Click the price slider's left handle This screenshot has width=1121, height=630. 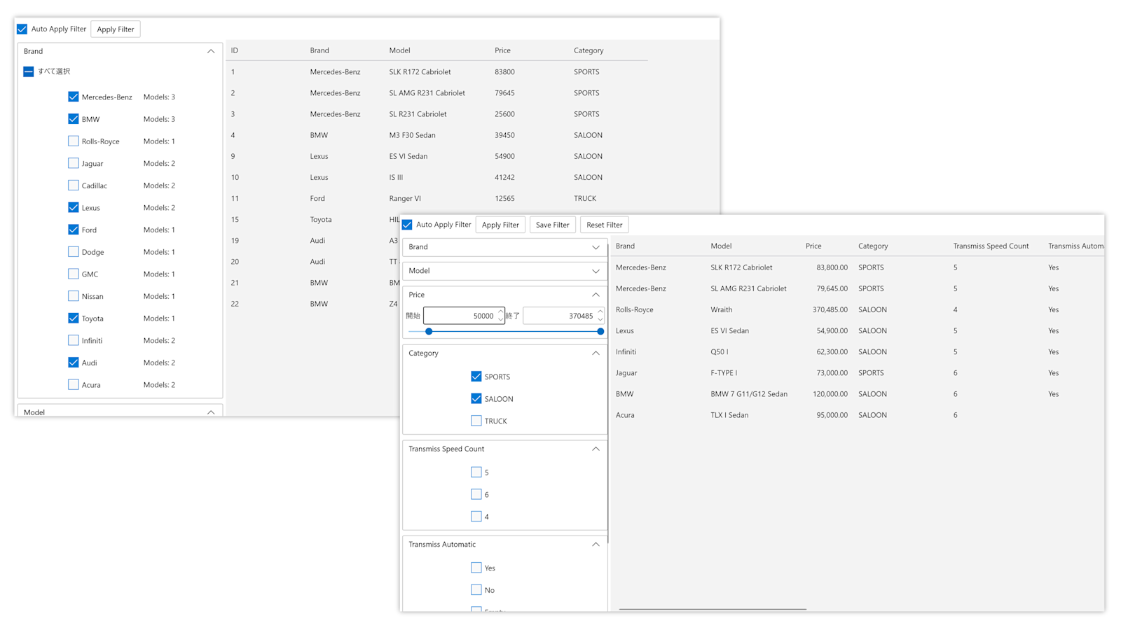pos(429,331)
